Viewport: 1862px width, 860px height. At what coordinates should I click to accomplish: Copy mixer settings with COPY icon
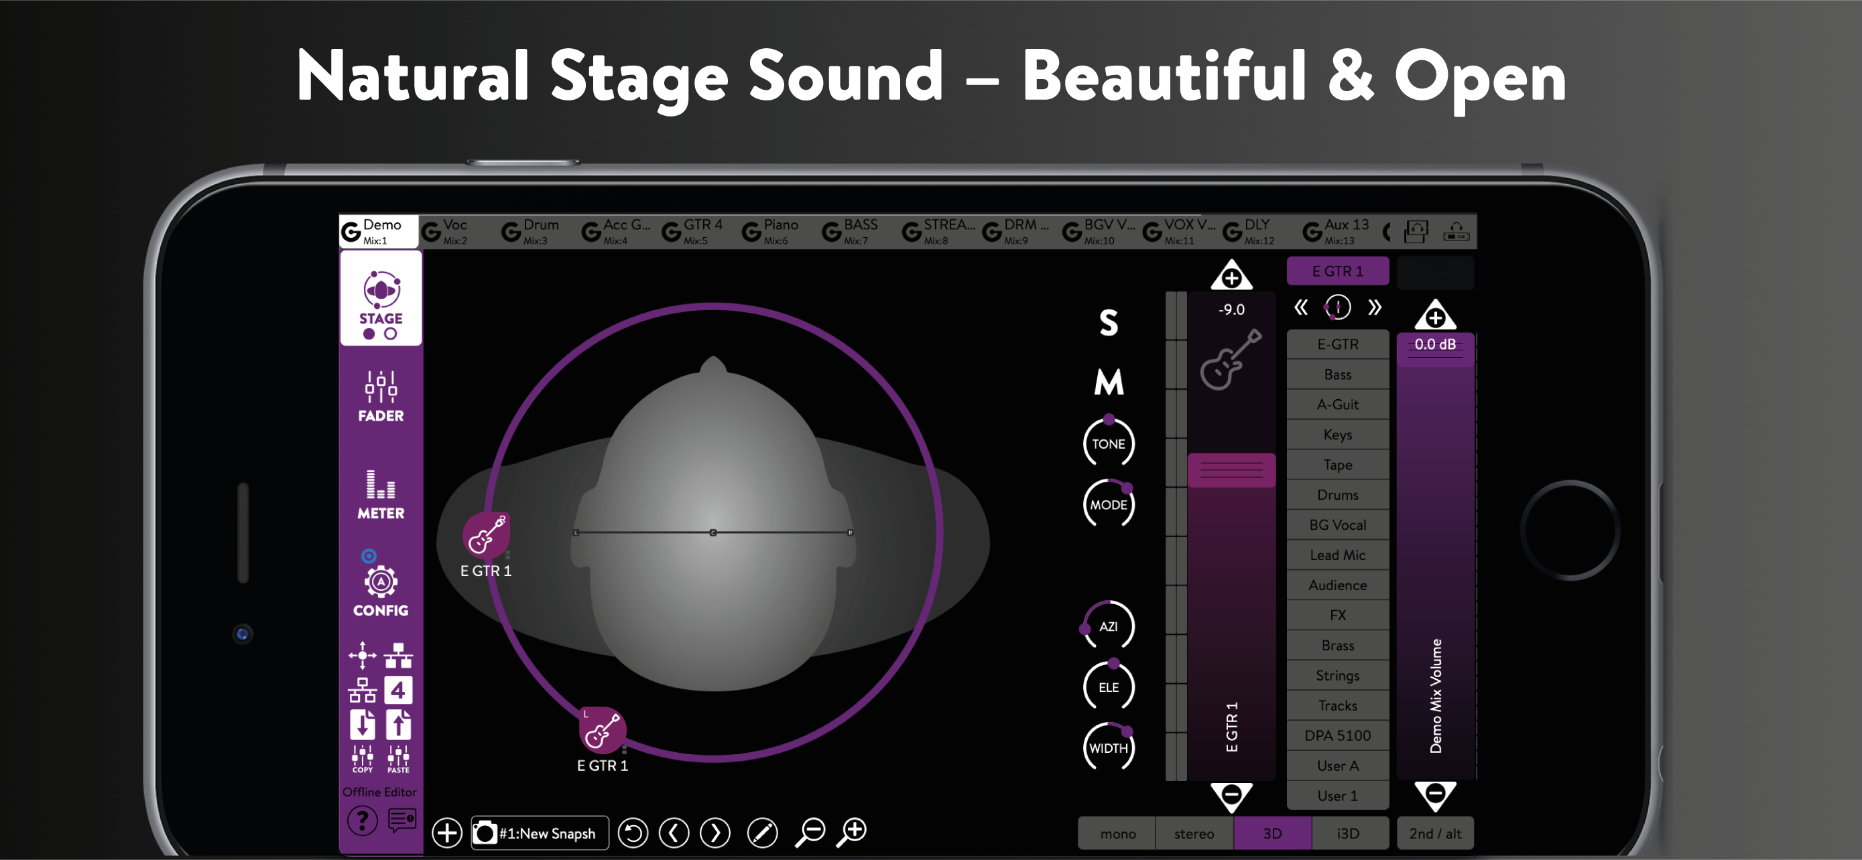pyautogui.click(x=362, y=759)
